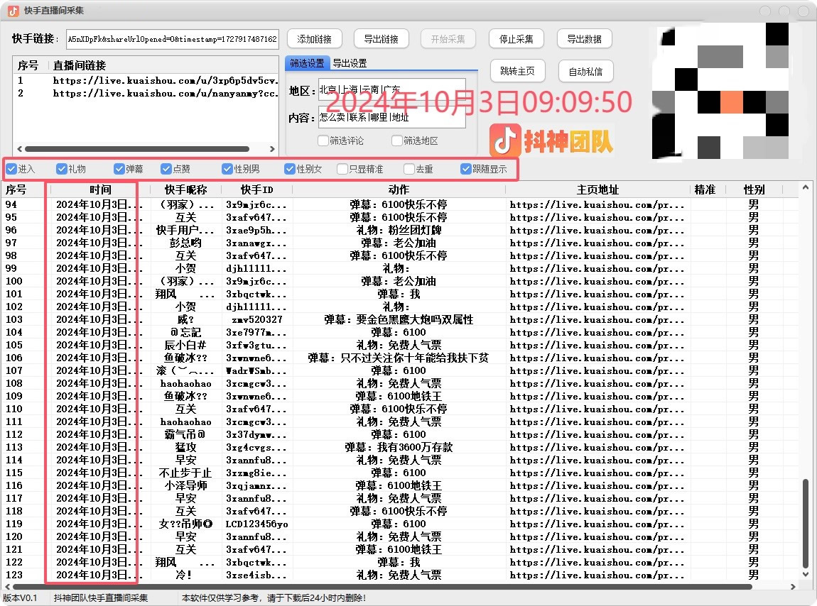Image resolution: width=817 pixels, height=606 pixels.
Task: Click the 跳转主页 button
Action: [x=517, y=71]
